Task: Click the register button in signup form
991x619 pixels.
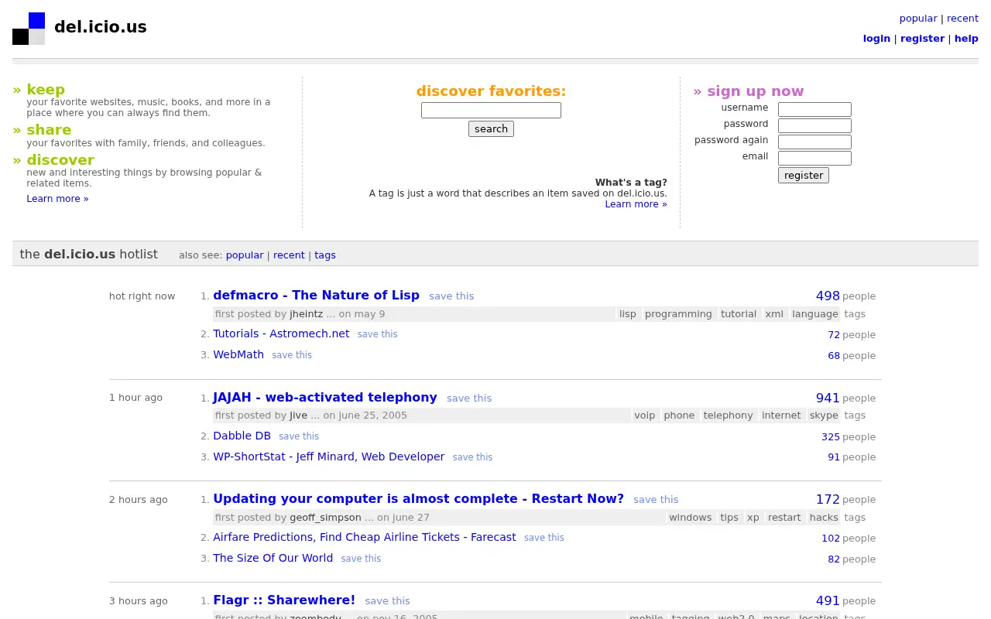Action: click(x=804, y=176)
